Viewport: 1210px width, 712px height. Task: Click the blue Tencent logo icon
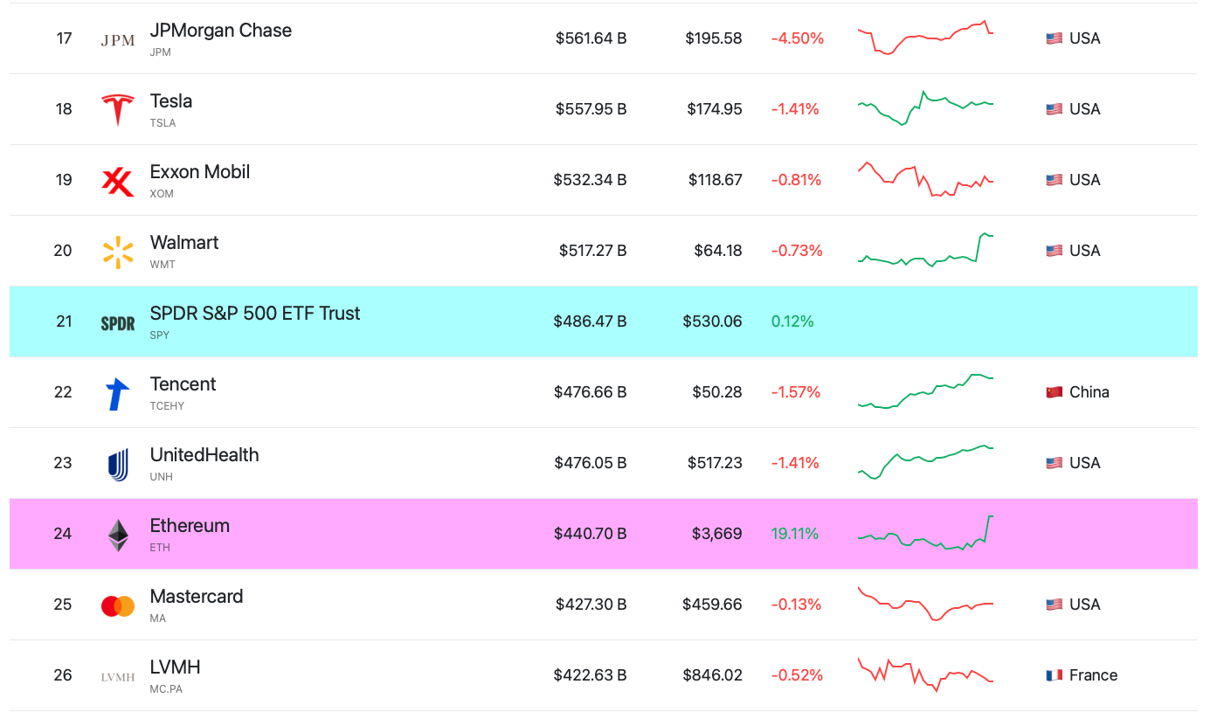(x=117, y=394)
